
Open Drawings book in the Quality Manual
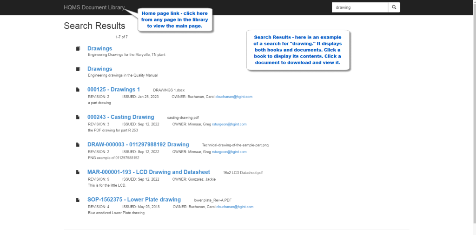click(99, 69)
